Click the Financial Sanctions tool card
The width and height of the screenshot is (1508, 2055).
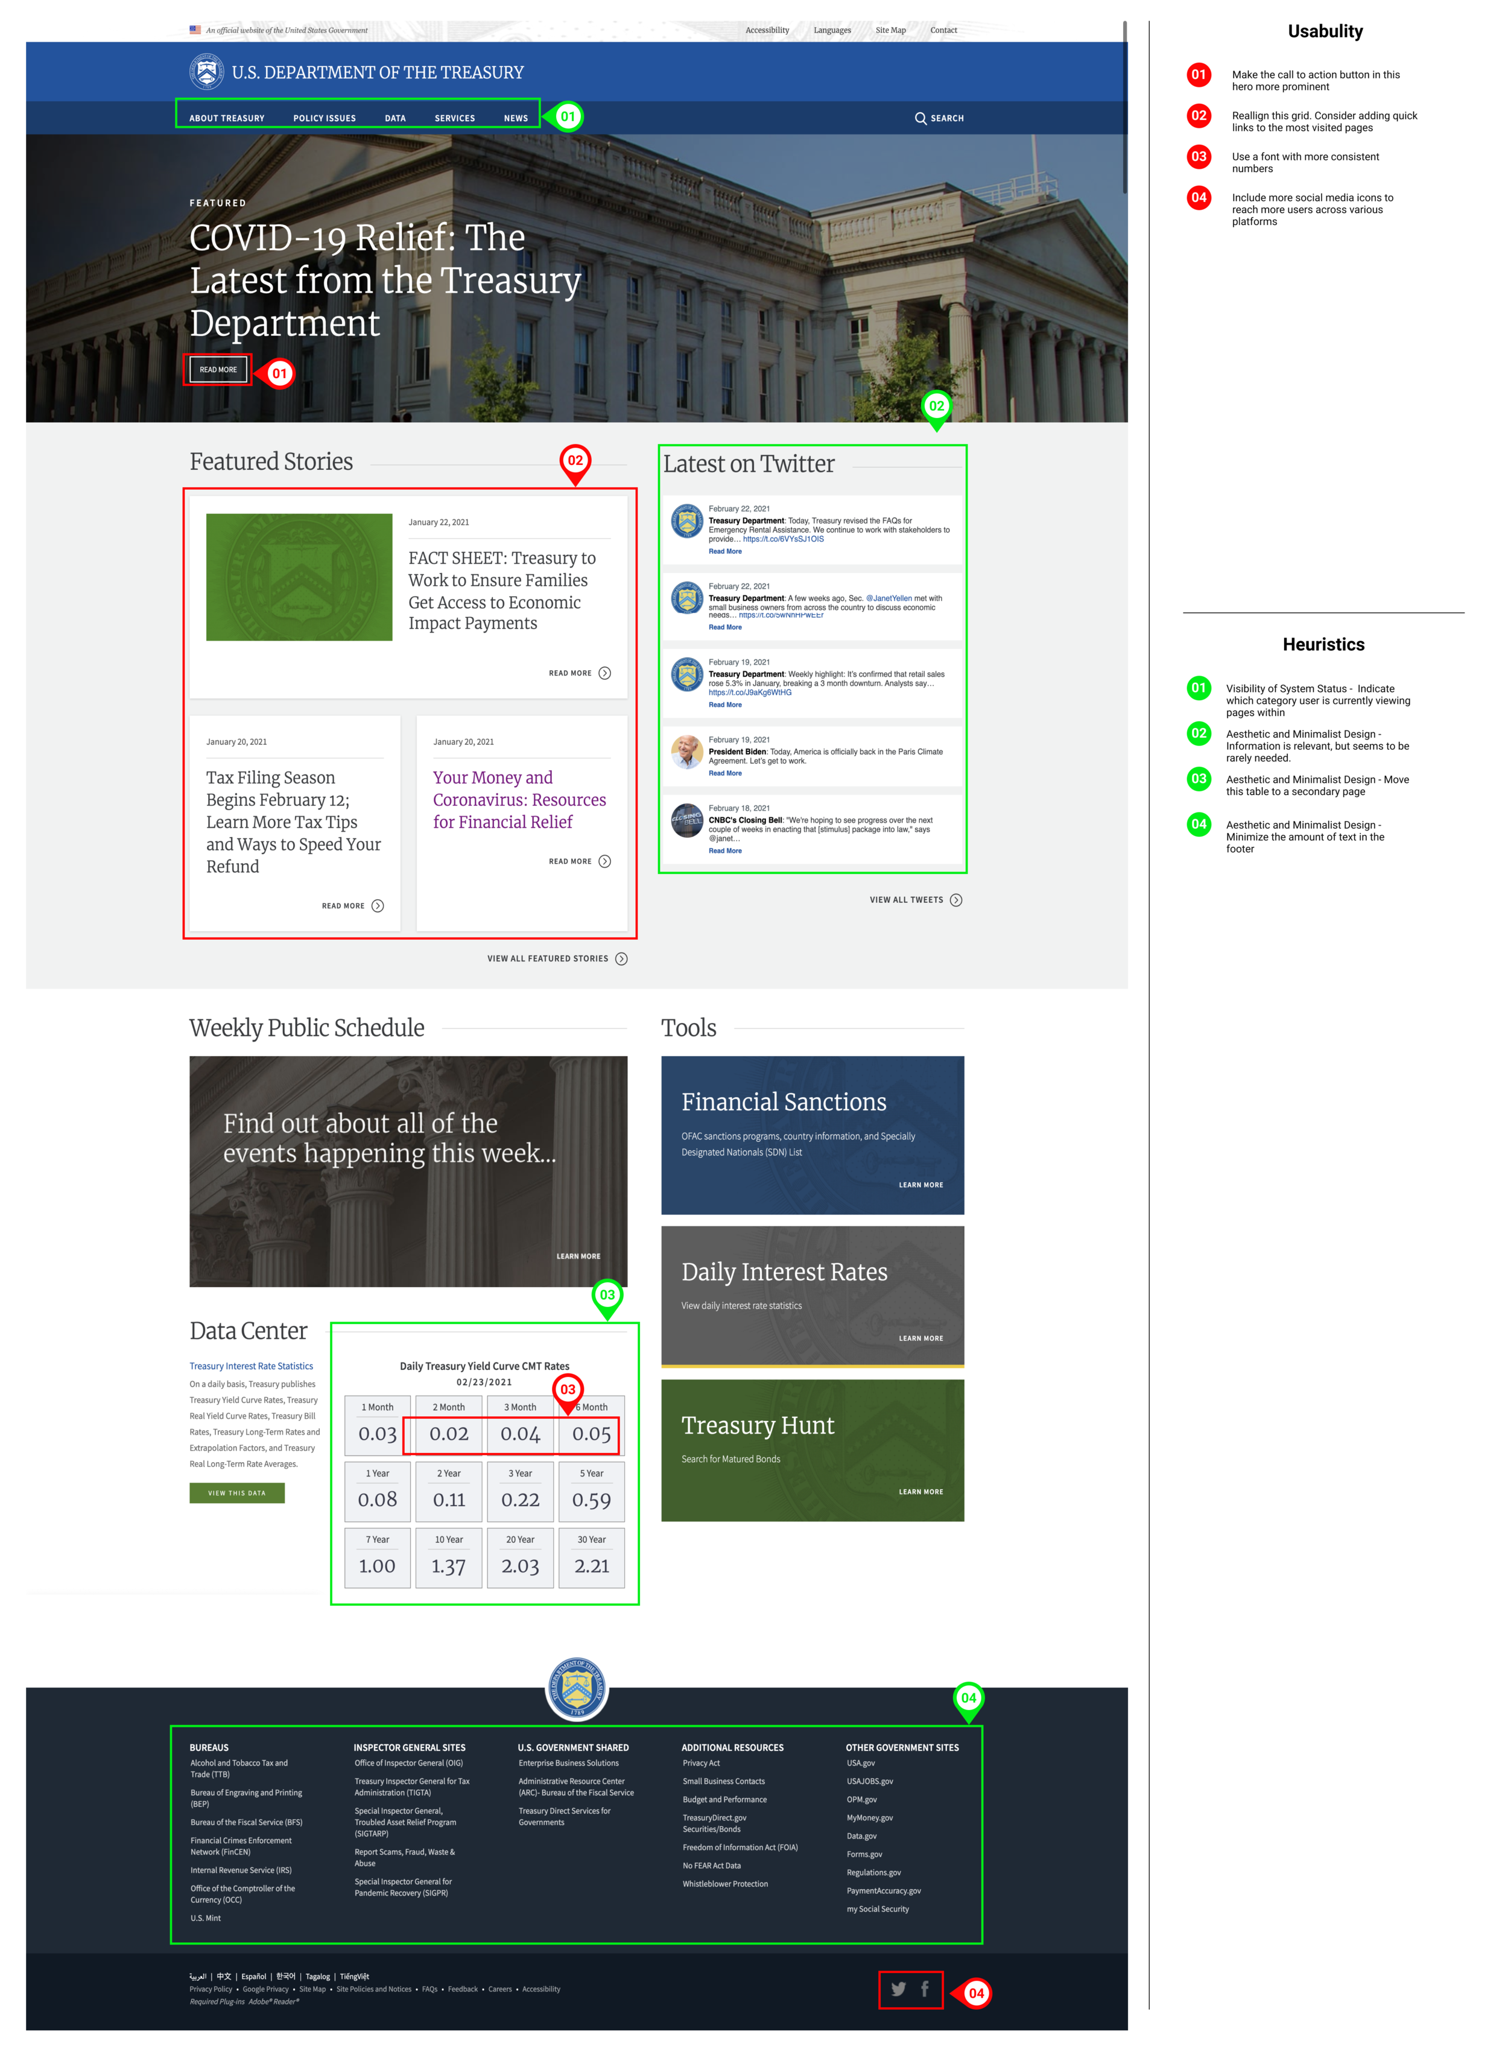[x=811, y=1135]
